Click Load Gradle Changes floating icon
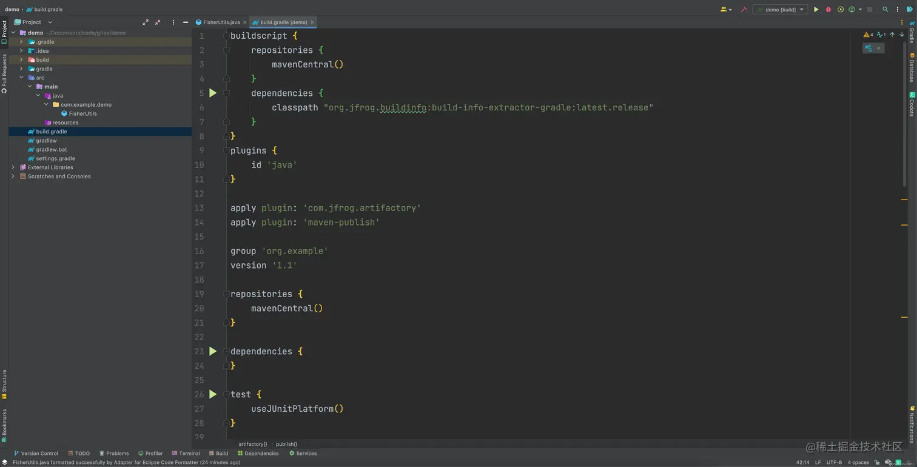Image resolution: width=917 pixels, height=467 pixels. [x=868, y=48]
